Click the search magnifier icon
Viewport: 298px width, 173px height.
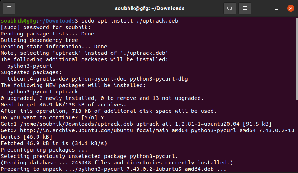pyautogui.click(x=230, y=8)
